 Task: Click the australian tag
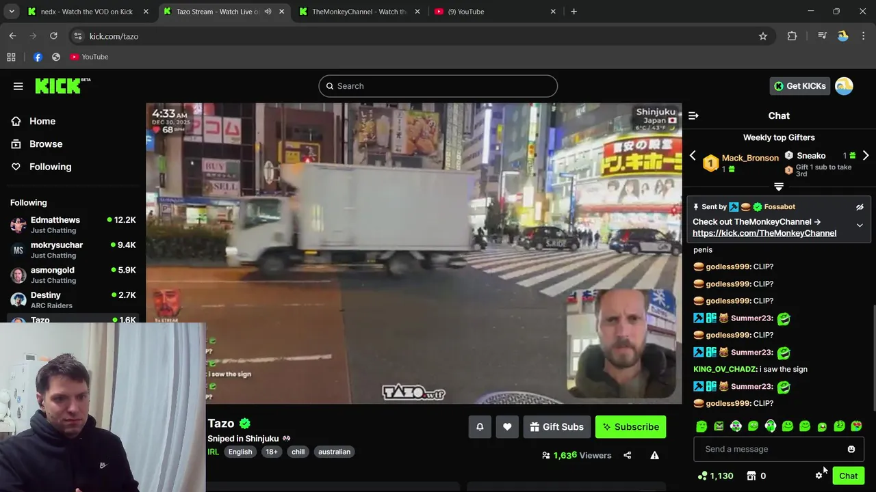pyautogui.click(x=334, y=452)
